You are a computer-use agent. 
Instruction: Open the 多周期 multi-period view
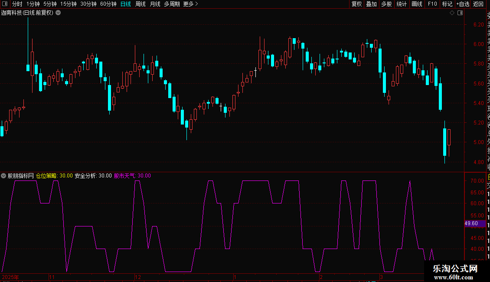tap(172, 4)
